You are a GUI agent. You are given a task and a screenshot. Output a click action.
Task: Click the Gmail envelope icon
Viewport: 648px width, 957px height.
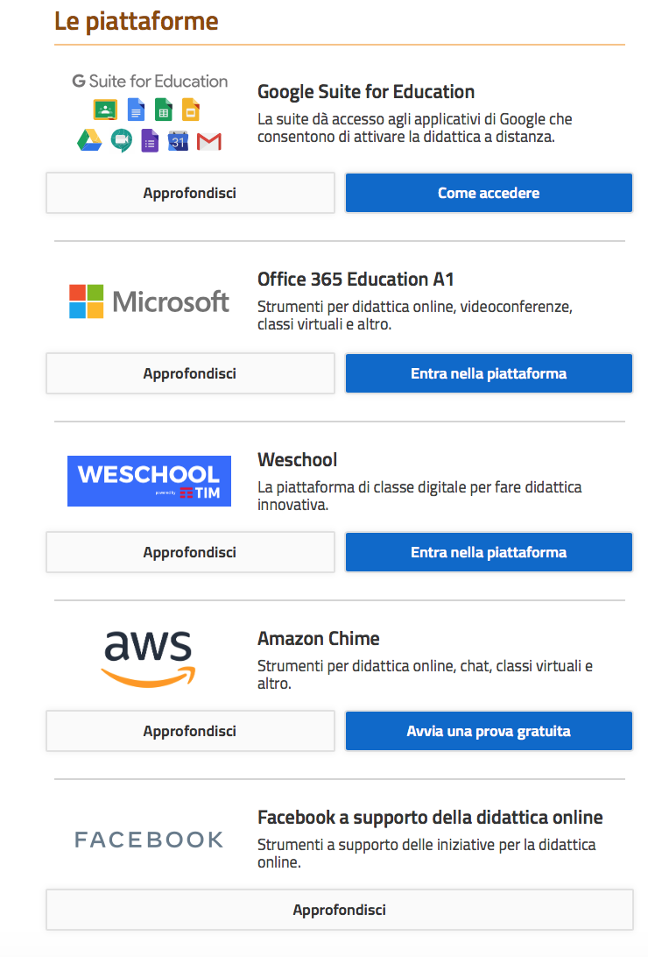pos(209,142)
